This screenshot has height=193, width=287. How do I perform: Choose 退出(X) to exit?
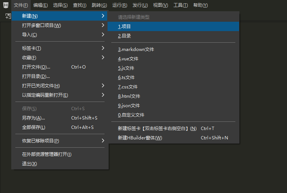point(60,163)
